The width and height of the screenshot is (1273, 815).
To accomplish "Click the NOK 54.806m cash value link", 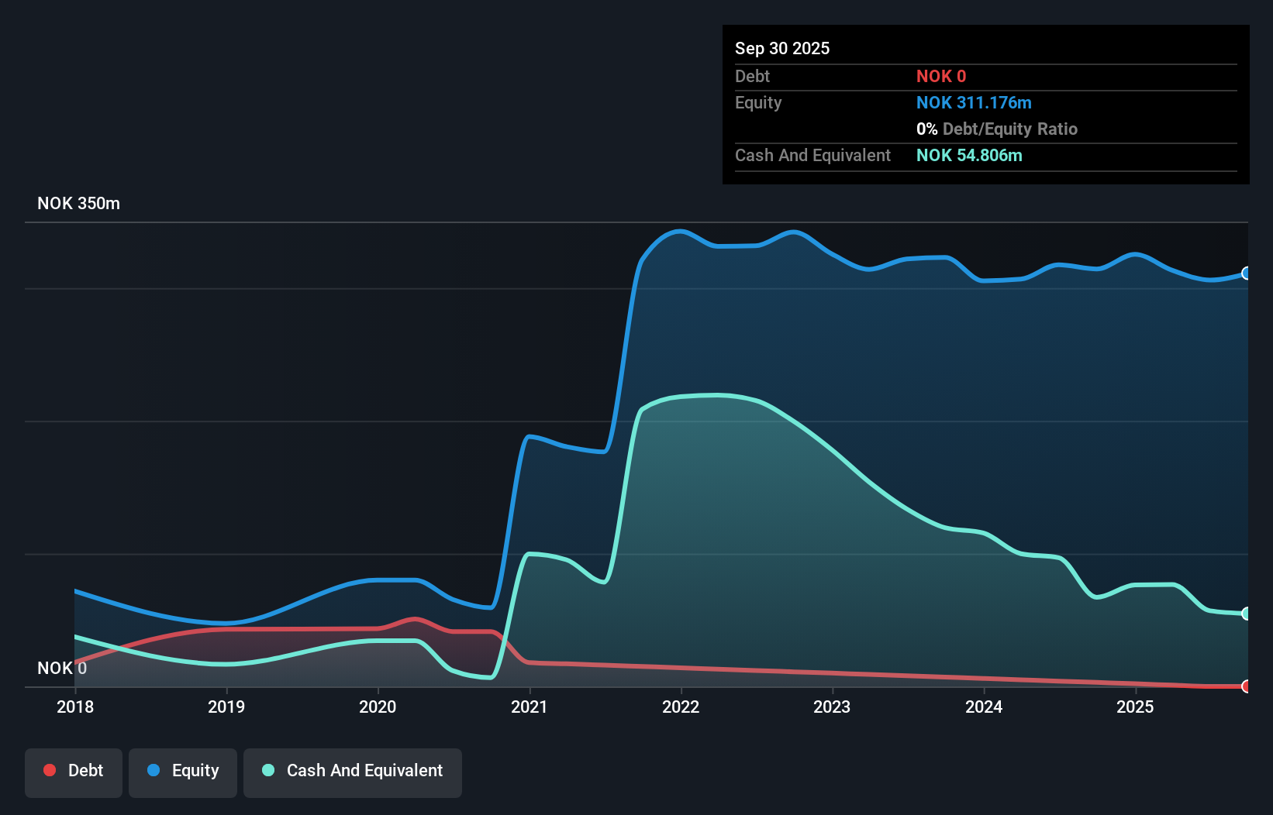I will pyautogui.click(x=969, y=155).
